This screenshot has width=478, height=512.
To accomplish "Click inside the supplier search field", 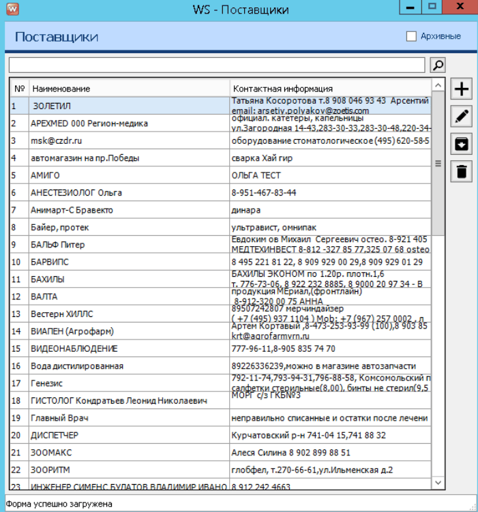I will pos(216,65).
